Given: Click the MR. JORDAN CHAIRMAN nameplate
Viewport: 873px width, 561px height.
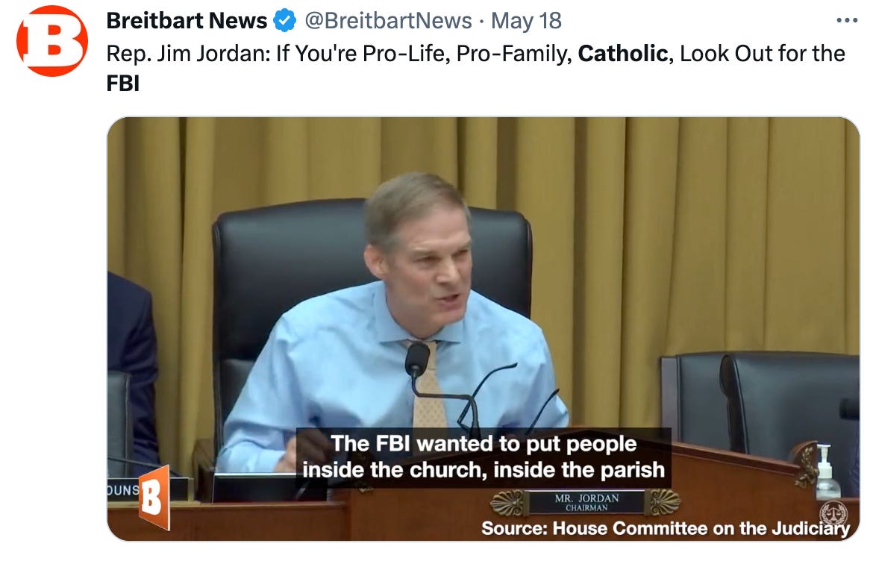Looking at the screenshot, I should (x=586, y=502).
